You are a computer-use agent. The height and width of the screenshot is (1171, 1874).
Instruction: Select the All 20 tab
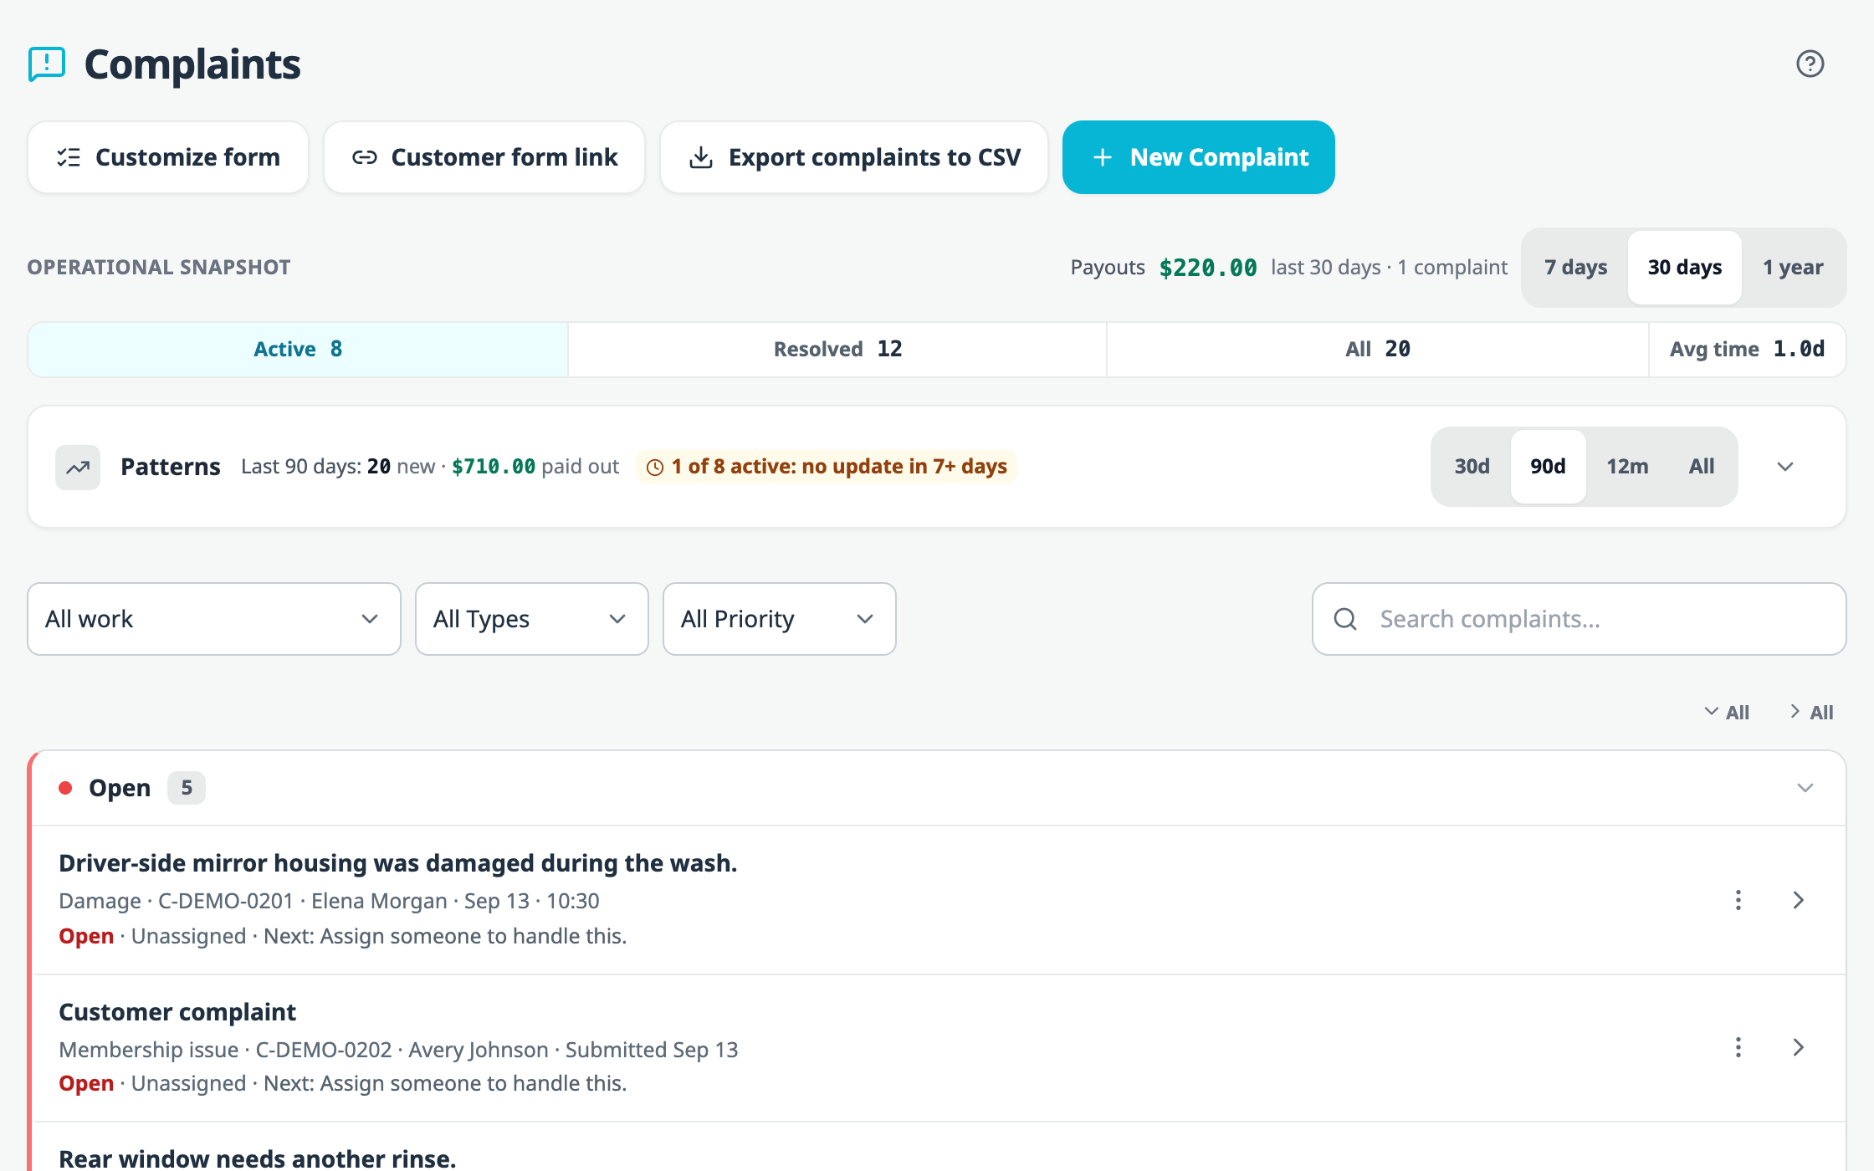[1378, 350]
